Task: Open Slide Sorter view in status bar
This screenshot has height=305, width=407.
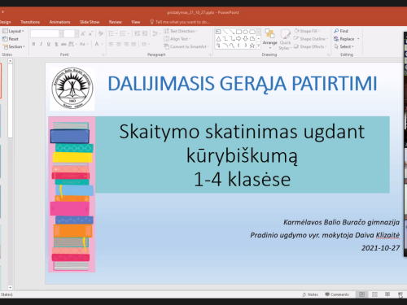Action: [374, 294]
